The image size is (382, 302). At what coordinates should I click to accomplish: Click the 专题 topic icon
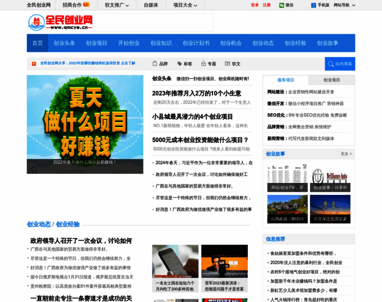tap(204, 63)
